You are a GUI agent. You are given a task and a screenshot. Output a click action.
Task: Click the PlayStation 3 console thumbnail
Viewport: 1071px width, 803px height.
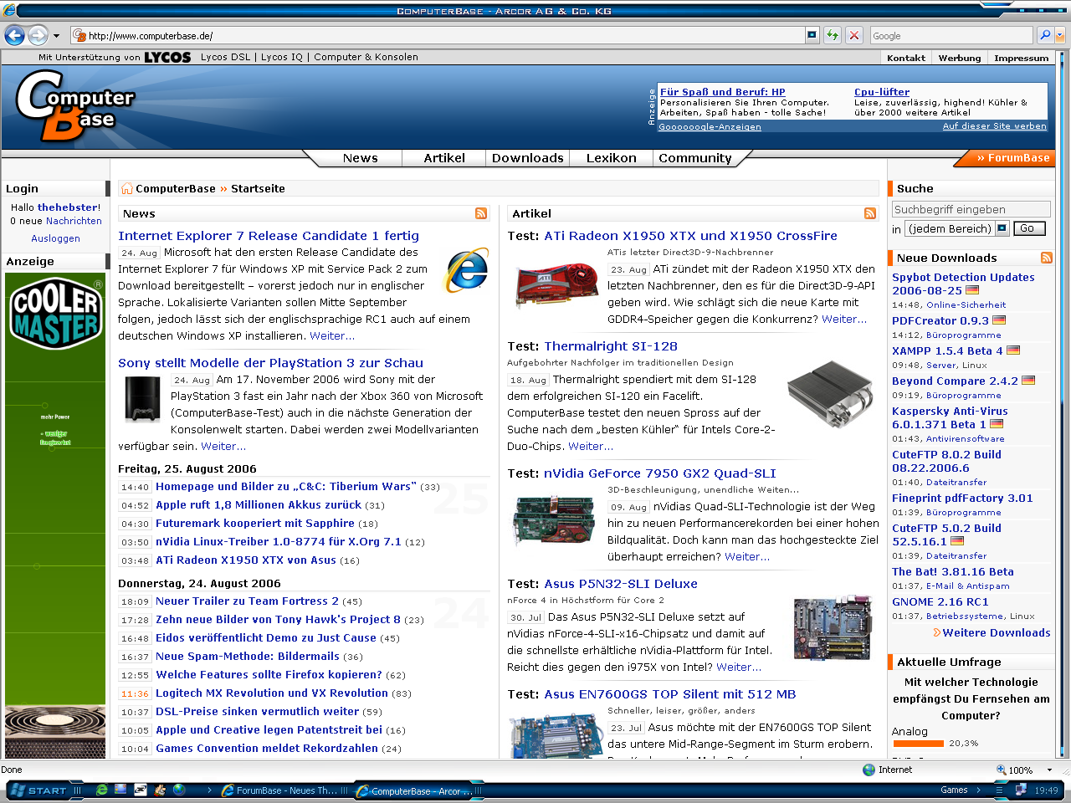pos(142,399)
